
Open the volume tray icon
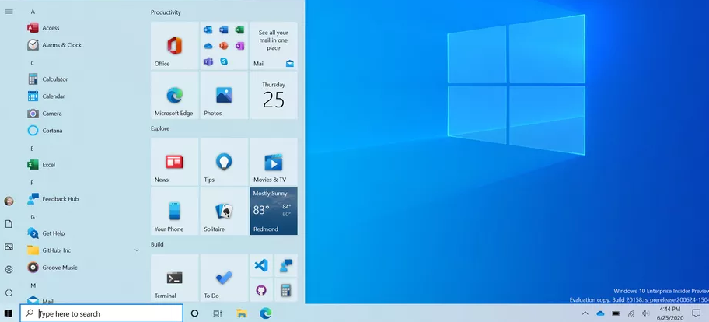click(x=646, y=313)
